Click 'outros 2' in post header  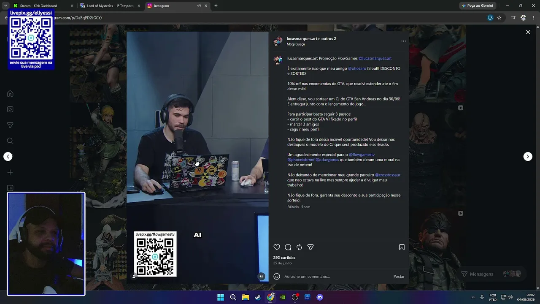[329, 39]
